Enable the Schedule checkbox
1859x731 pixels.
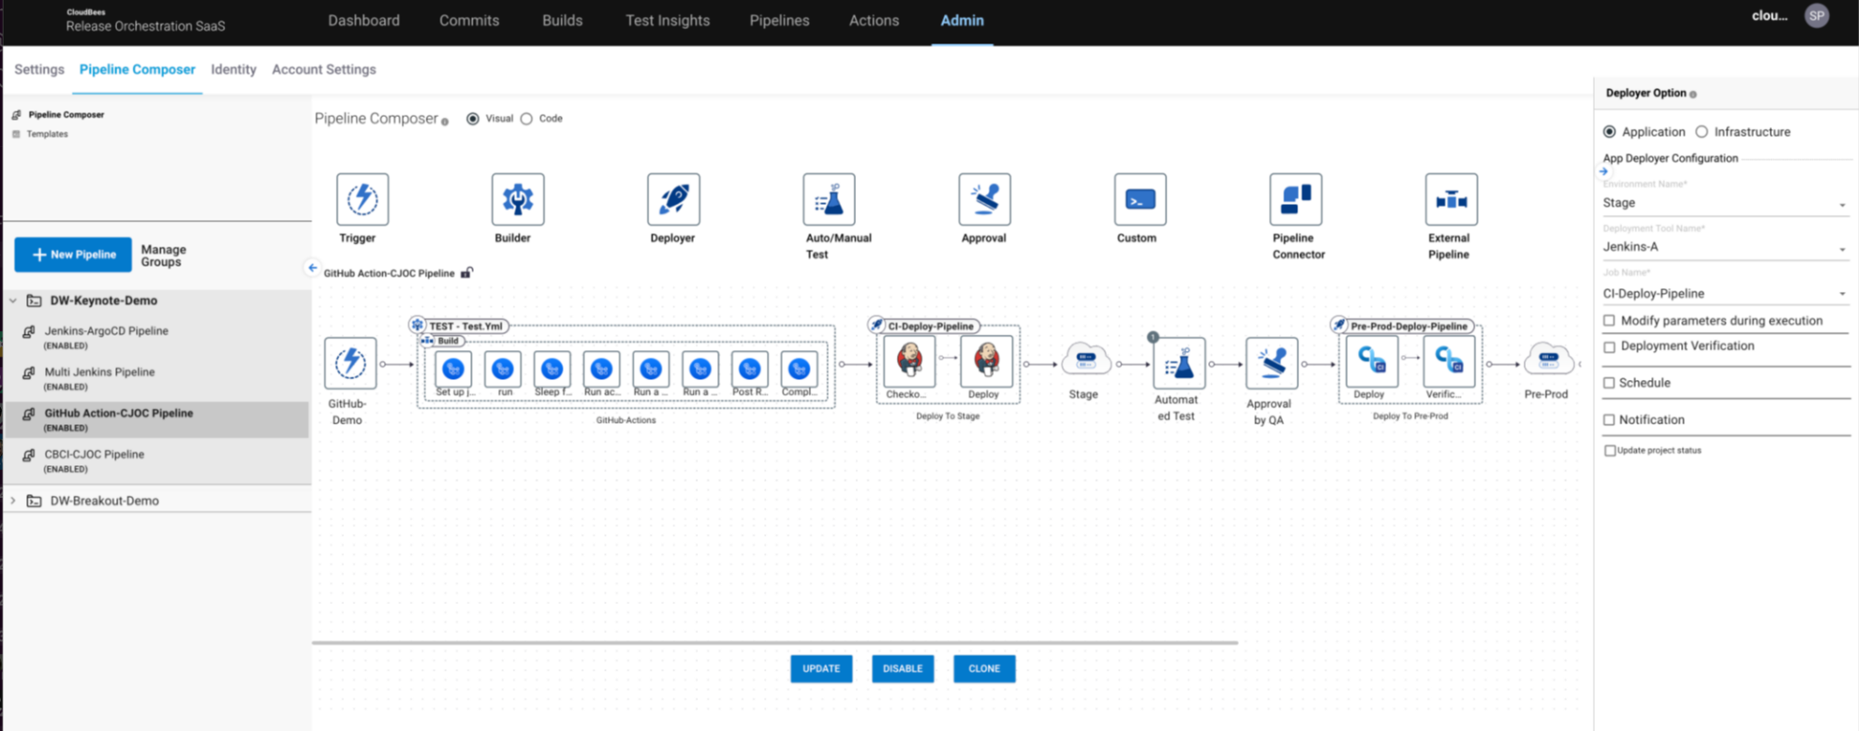pyautogui.click(x=1609, y=383)
